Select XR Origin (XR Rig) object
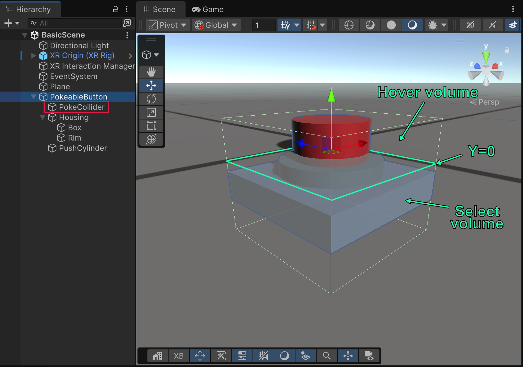 [82, 55]
